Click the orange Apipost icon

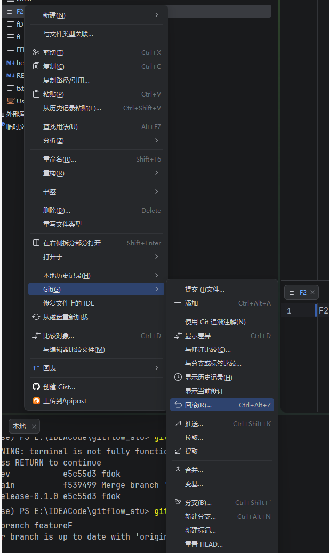36,400
